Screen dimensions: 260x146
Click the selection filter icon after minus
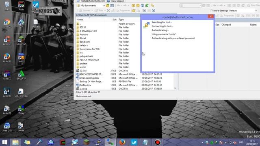pos(154,11)
